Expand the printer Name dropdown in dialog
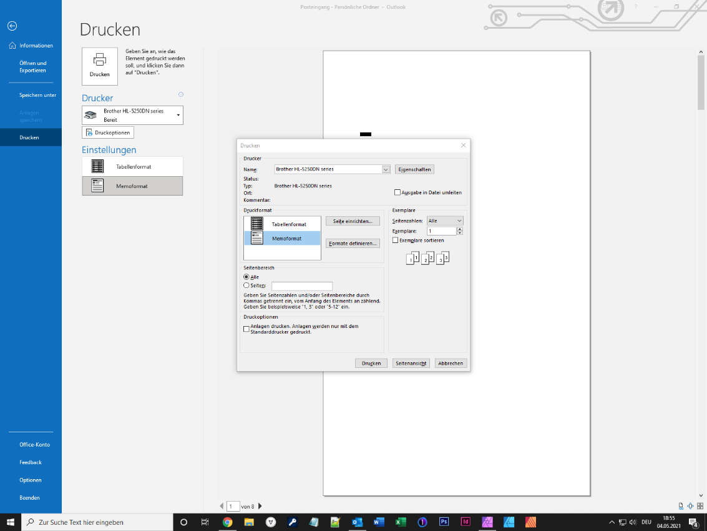Image resolution: width=707 pixels, height=531 pixels. [x=386, y=169]
